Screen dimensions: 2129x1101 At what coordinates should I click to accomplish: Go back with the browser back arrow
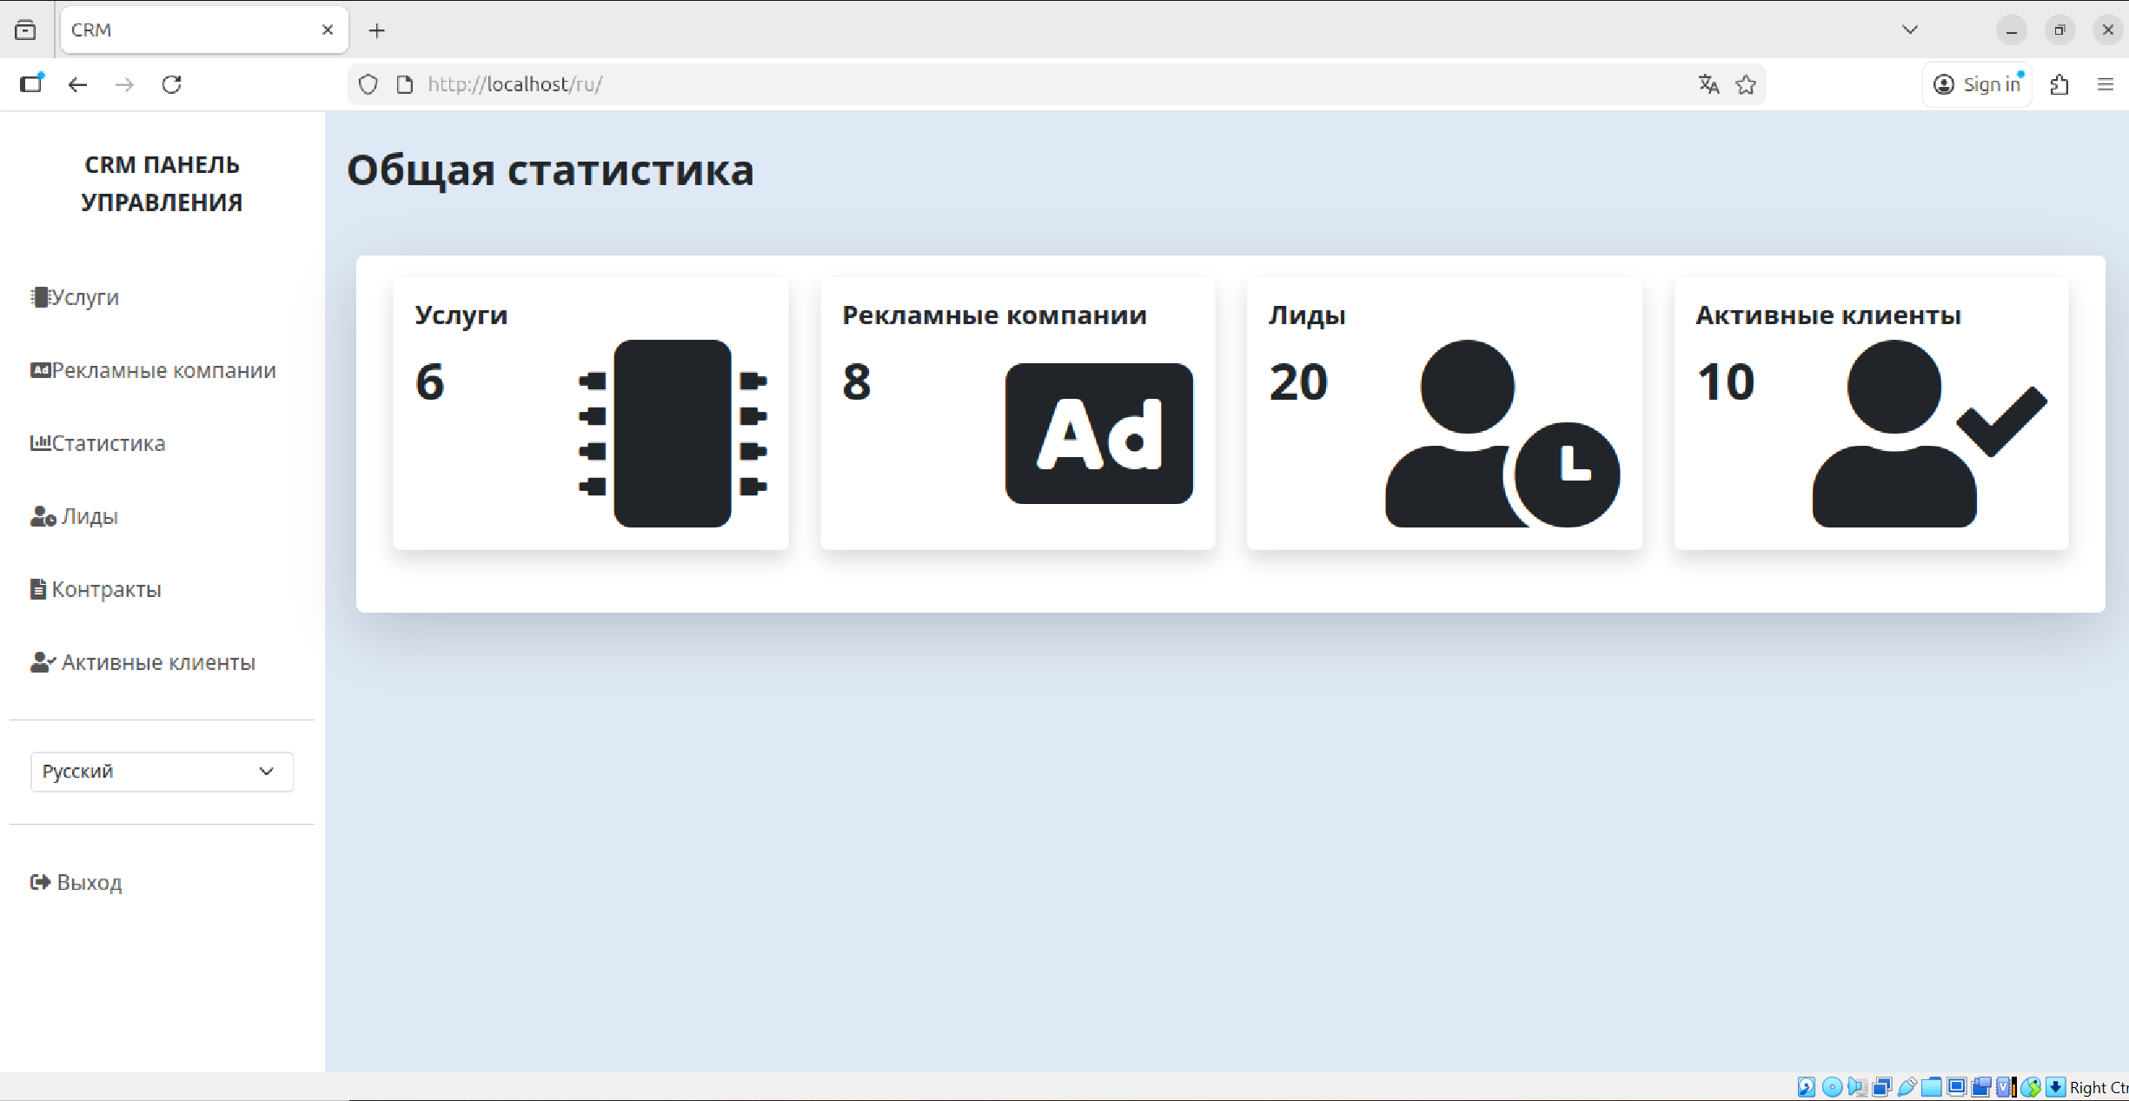78,84
